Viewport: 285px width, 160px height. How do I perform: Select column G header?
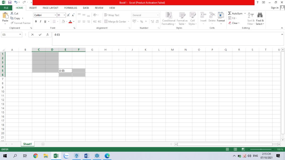pos(92,49)
